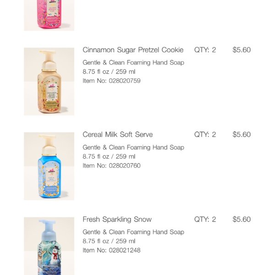Select the Cinnamon Sugar Pretzel Cookie title

coord(133,50)
